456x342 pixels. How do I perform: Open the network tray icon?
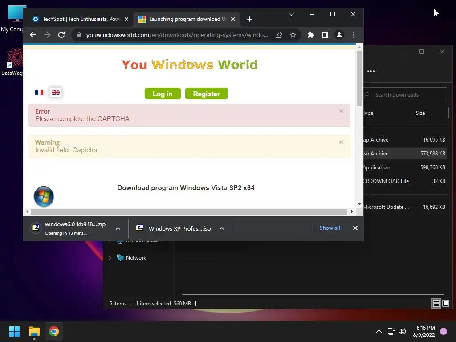(x=391, y=331)
